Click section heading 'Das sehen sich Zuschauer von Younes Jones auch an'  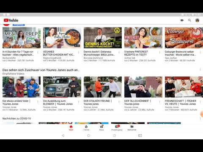point(41,70)
